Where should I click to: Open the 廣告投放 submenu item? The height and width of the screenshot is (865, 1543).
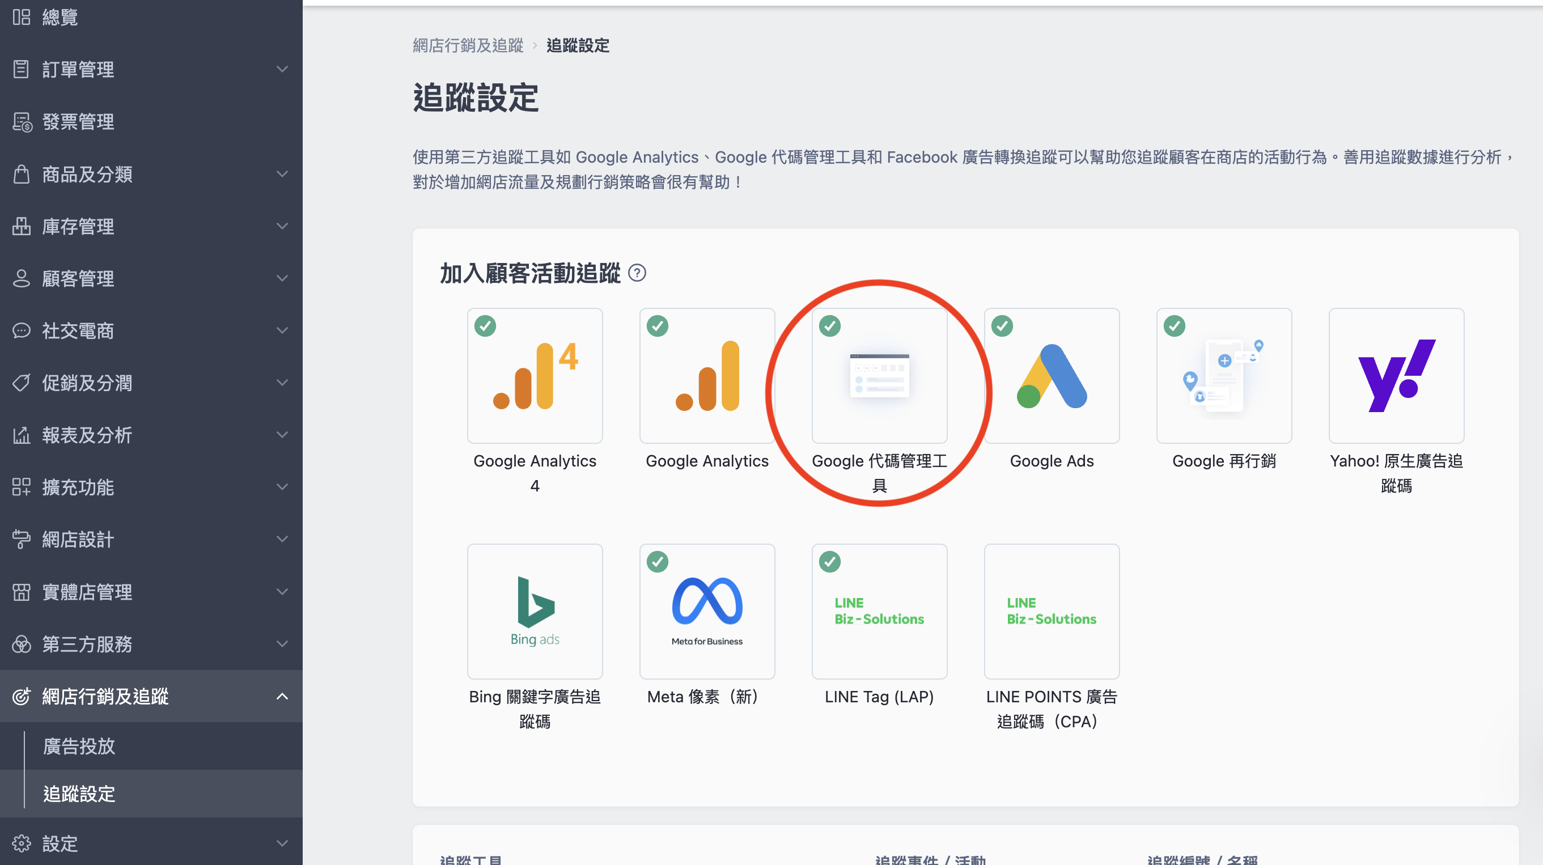pyautogui.click(x=79, y=747)
